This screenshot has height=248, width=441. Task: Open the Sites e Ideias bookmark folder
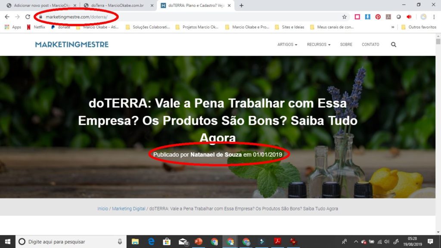[289, 27]
